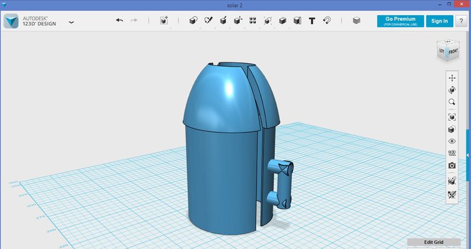Viewport: 471px width, 249px height.
Task: Click the Fit view icon
Action: click(x=452, y=117)
